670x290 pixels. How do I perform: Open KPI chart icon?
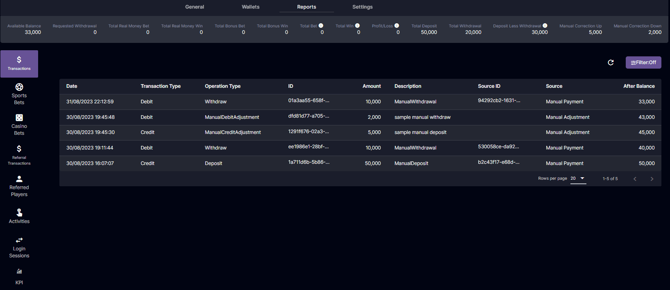pos(19,271)
